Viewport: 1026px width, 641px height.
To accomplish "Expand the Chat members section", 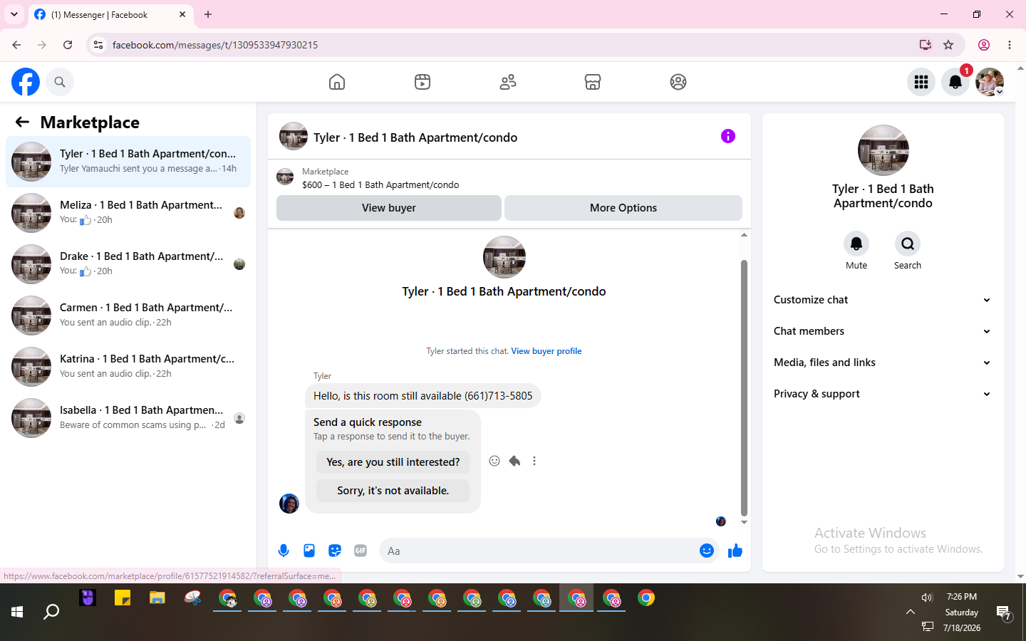I will (x=883, y=331).
